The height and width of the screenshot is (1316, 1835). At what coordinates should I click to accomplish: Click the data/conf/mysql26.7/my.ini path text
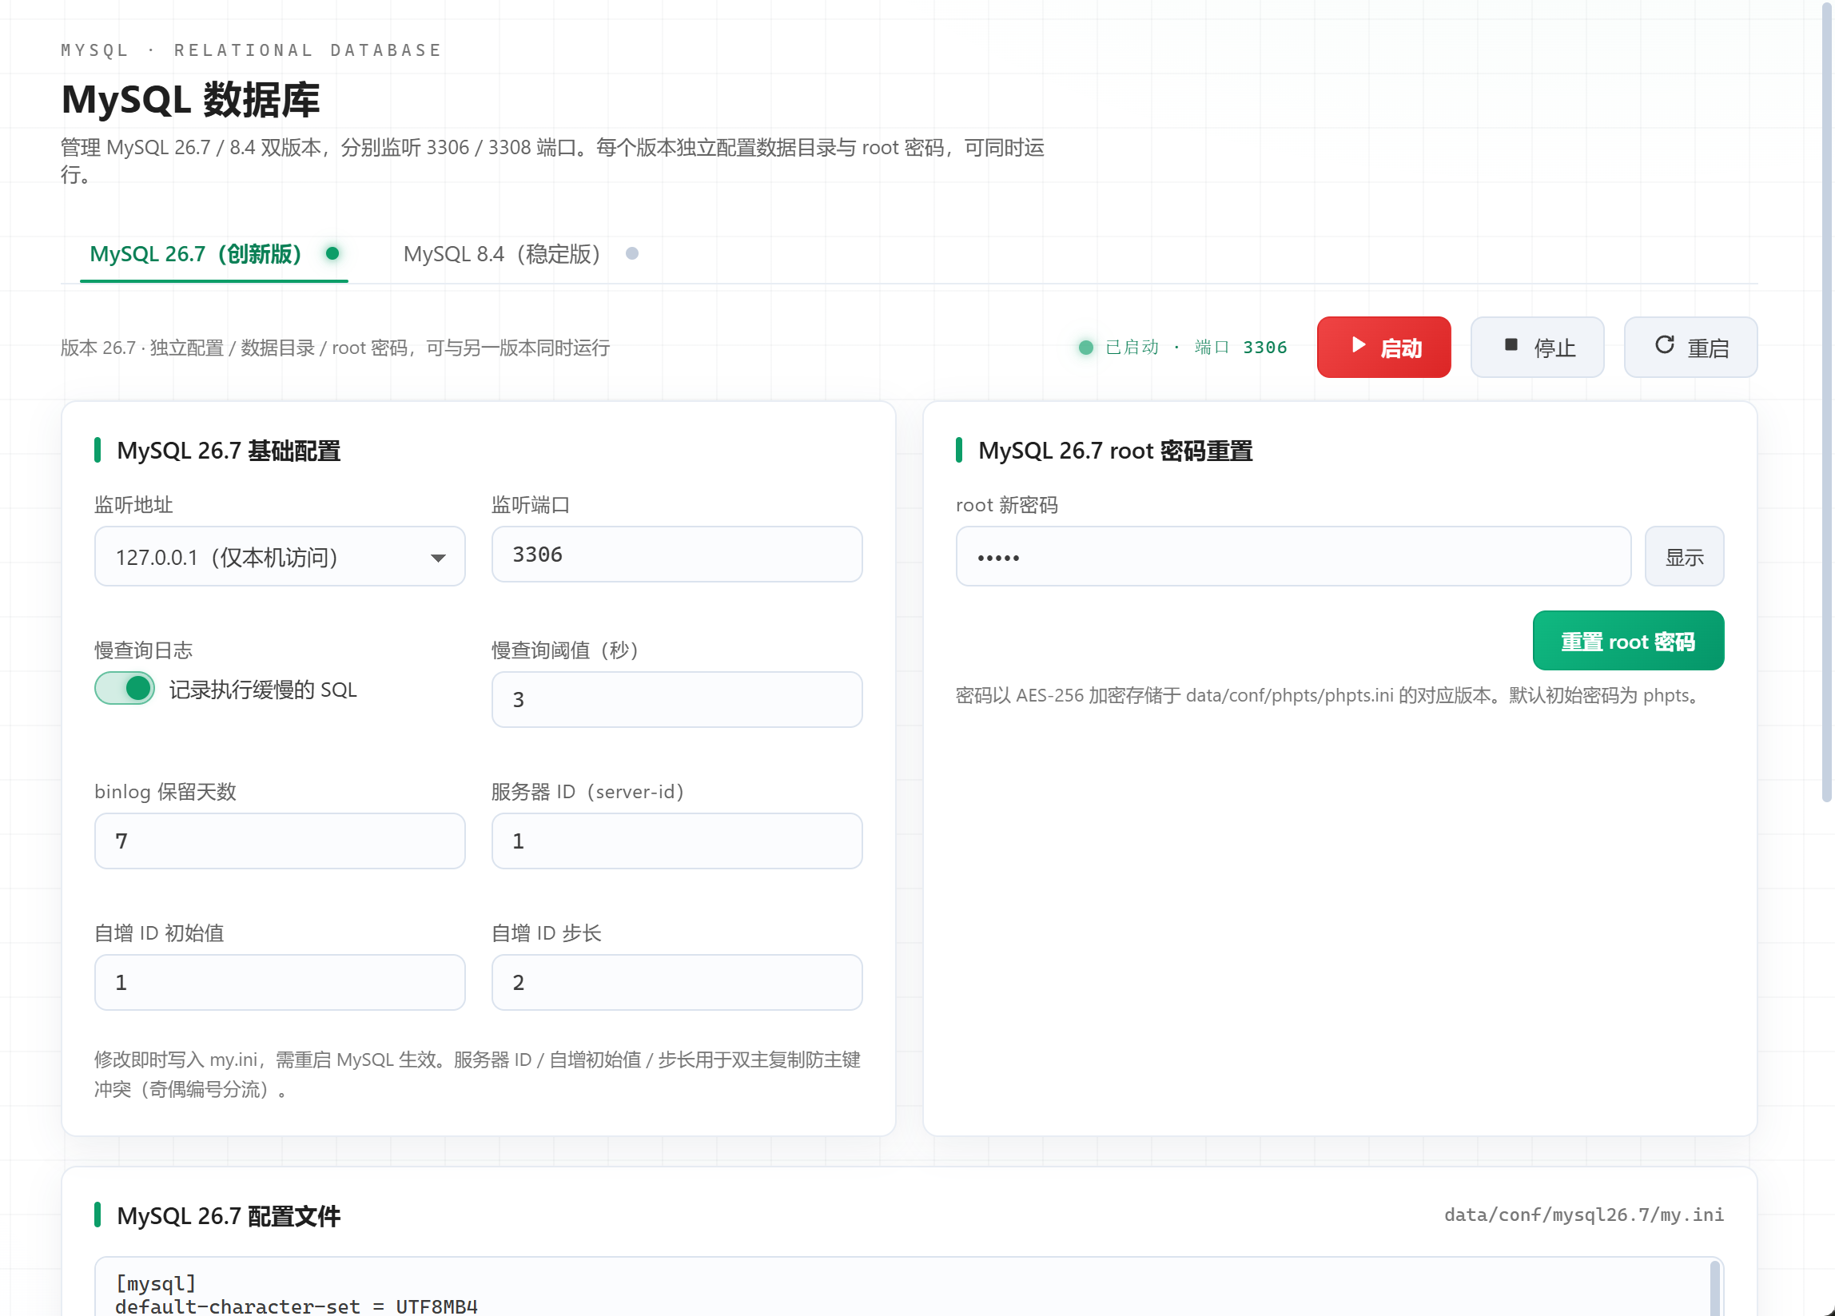(x=1584, y=1215)
